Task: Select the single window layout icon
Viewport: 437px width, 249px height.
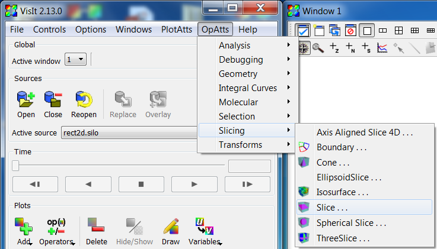Action: pos(367,30)
